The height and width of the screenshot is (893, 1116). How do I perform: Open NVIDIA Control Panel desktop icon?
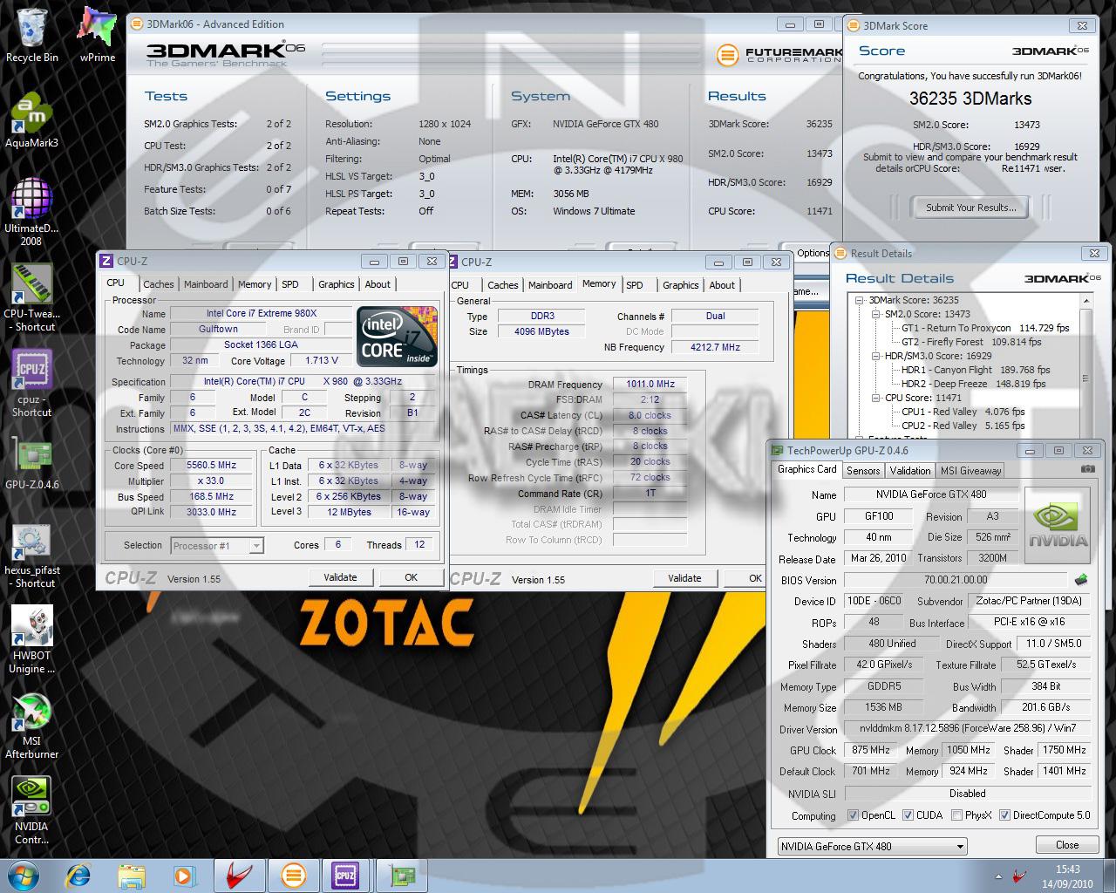tap(32, 811)
